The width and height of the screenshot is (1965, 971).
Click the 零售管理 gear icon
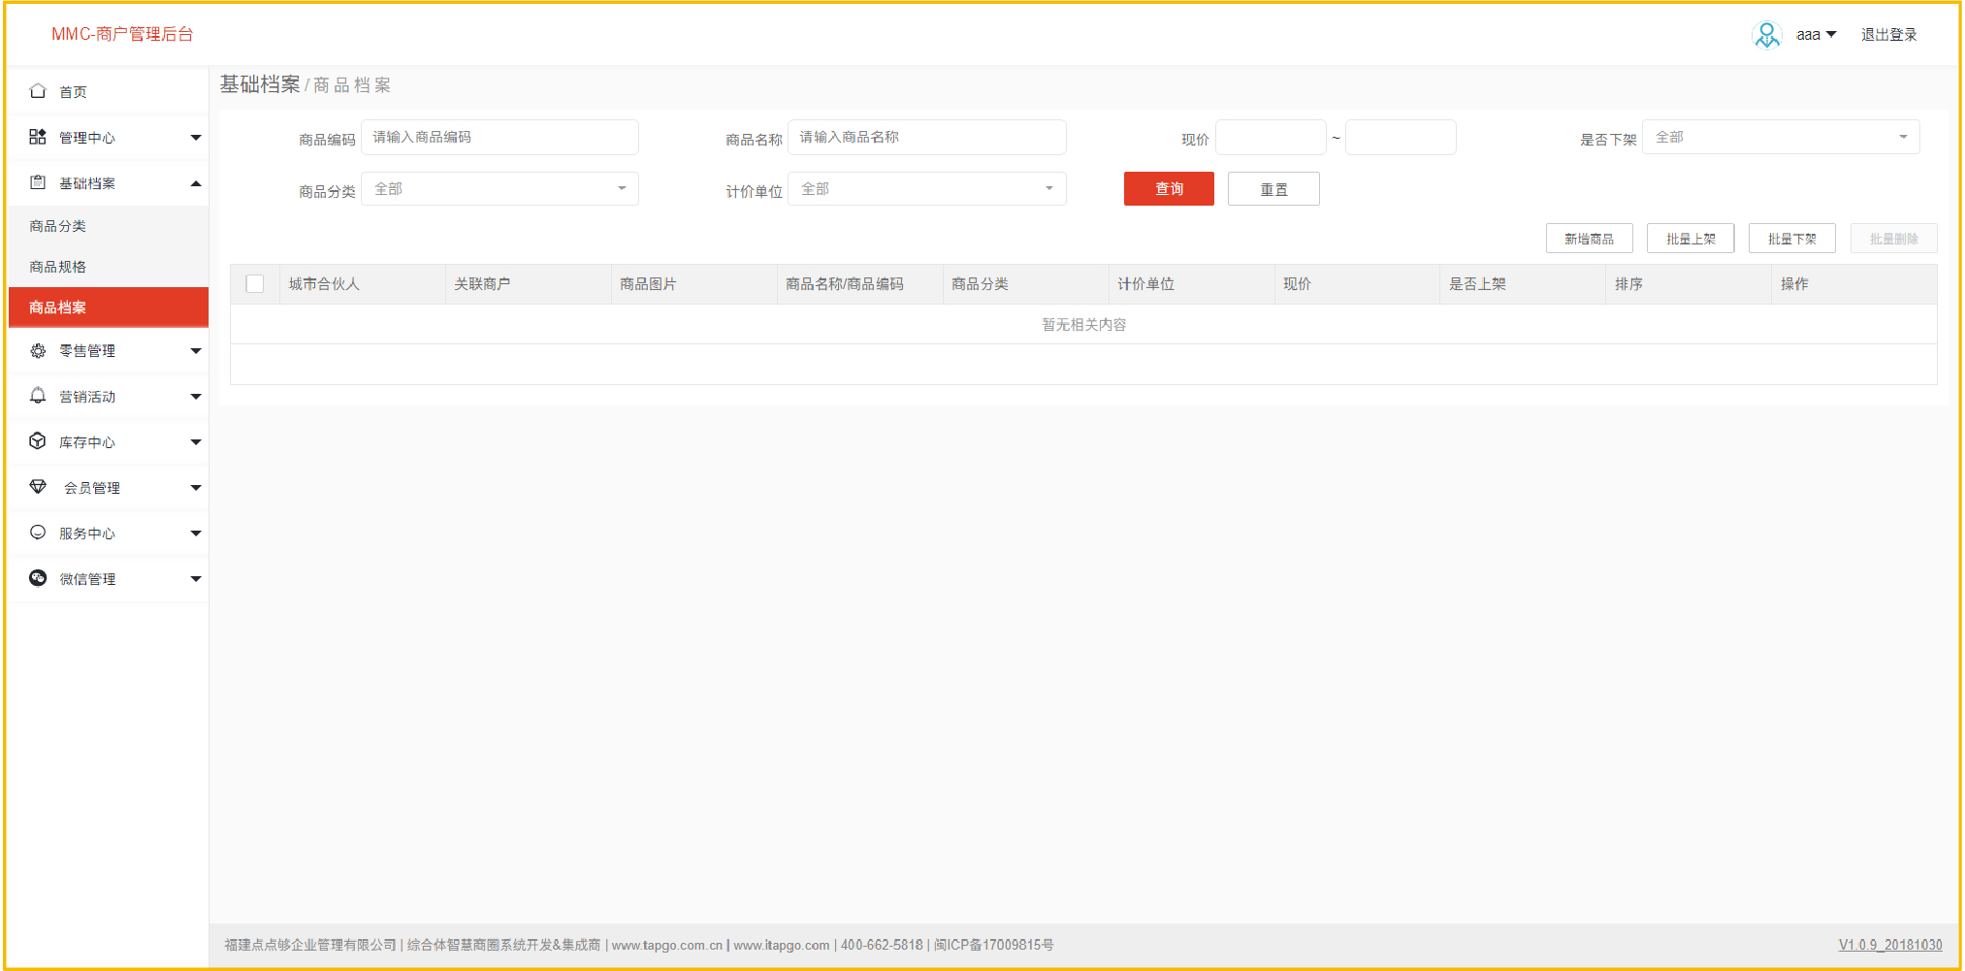pyautogui.click(x=38, y=350)
